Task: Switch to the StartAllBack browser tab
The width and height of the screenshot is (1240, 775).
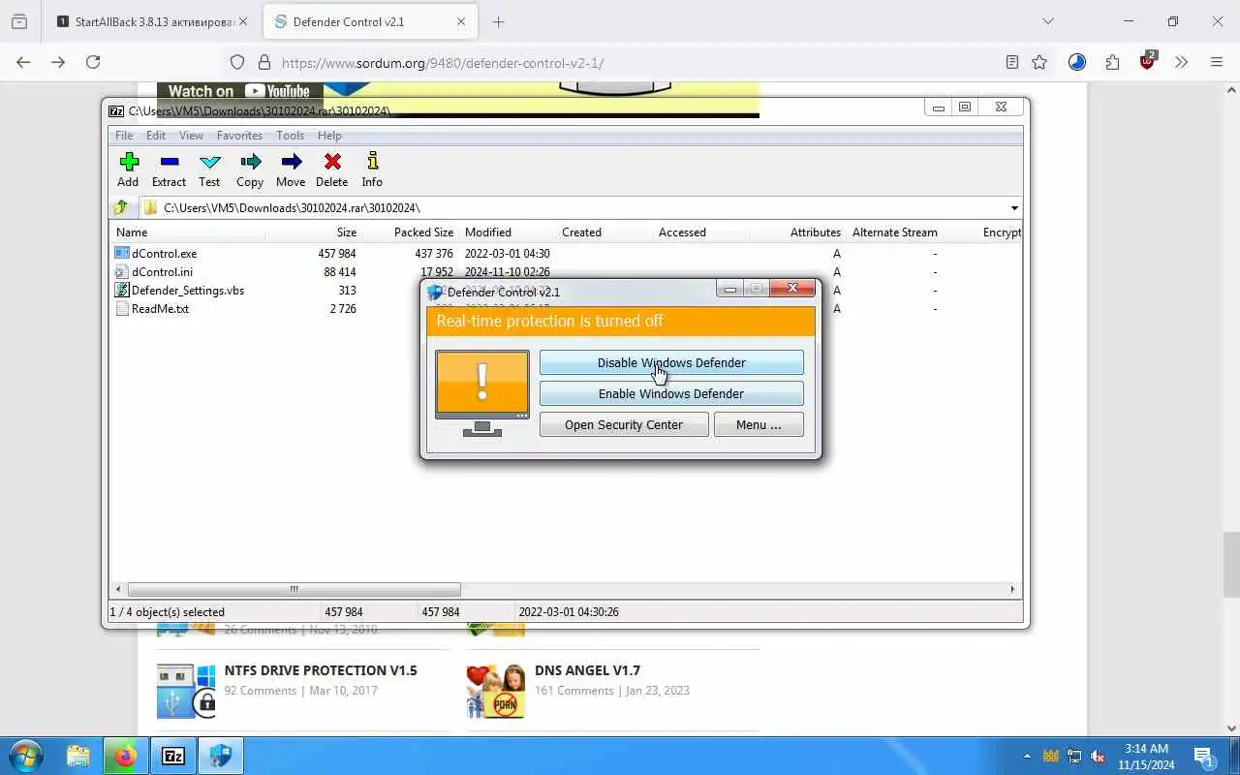Action: [153, 21]
